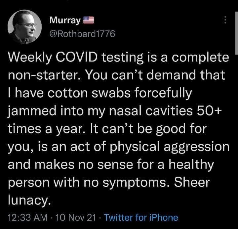Click the US flag emoji beside Murray

click(88, 21)
